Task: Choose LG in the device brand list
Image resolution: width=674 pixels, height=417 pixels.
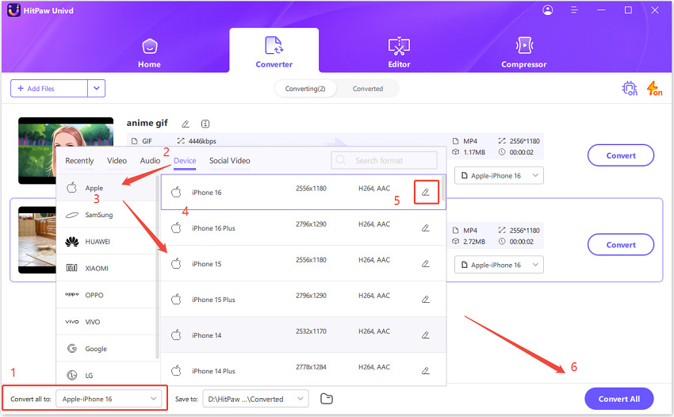Action: (x=106, y=375)
